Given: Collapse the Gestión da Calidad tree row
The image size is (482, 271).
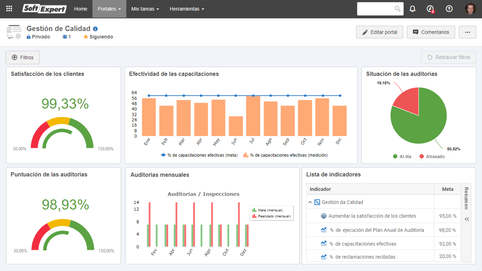Looking at the screenshot, I should pyautogui.click(x=310, y=202).
